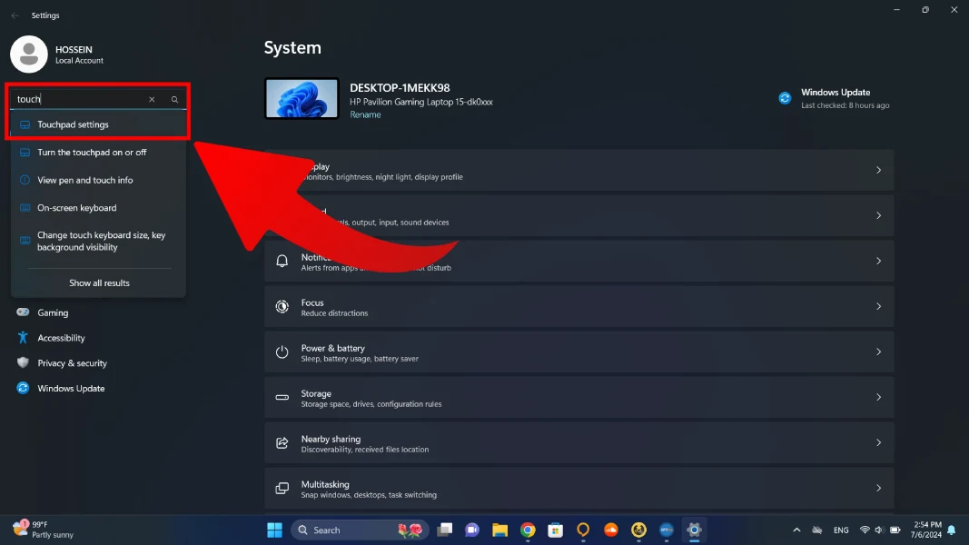Show hidden system tray icons

point(796,530)
